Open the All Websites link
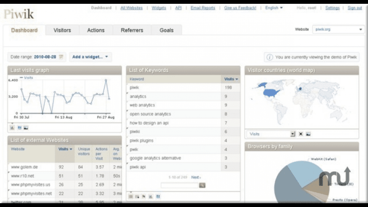Viewport: 368px width, 207px height. (132, 8)
